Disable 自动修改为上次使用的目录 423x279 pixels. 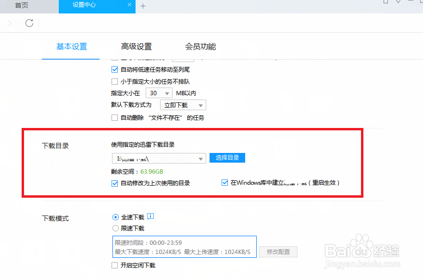[x=114, y=183]
